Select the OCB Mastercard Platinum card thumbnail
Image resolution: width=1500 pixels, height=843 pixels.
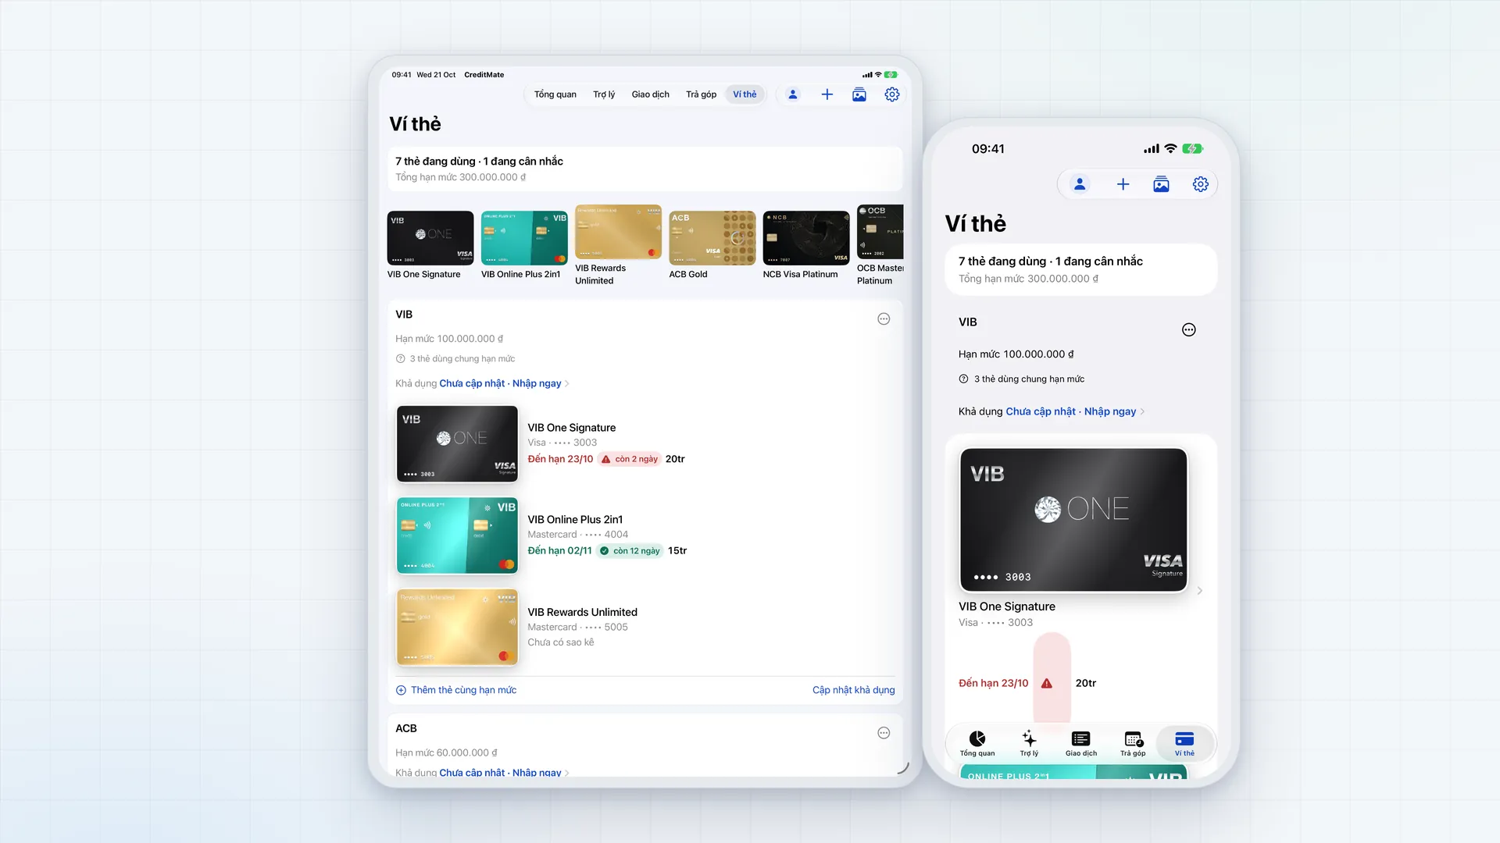880,232
